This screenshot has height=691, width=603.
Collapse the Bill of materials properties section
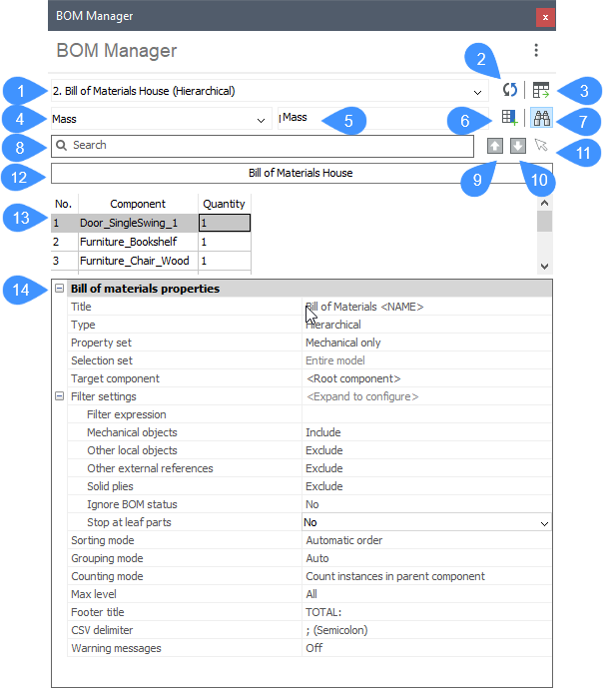coord(60,289)
